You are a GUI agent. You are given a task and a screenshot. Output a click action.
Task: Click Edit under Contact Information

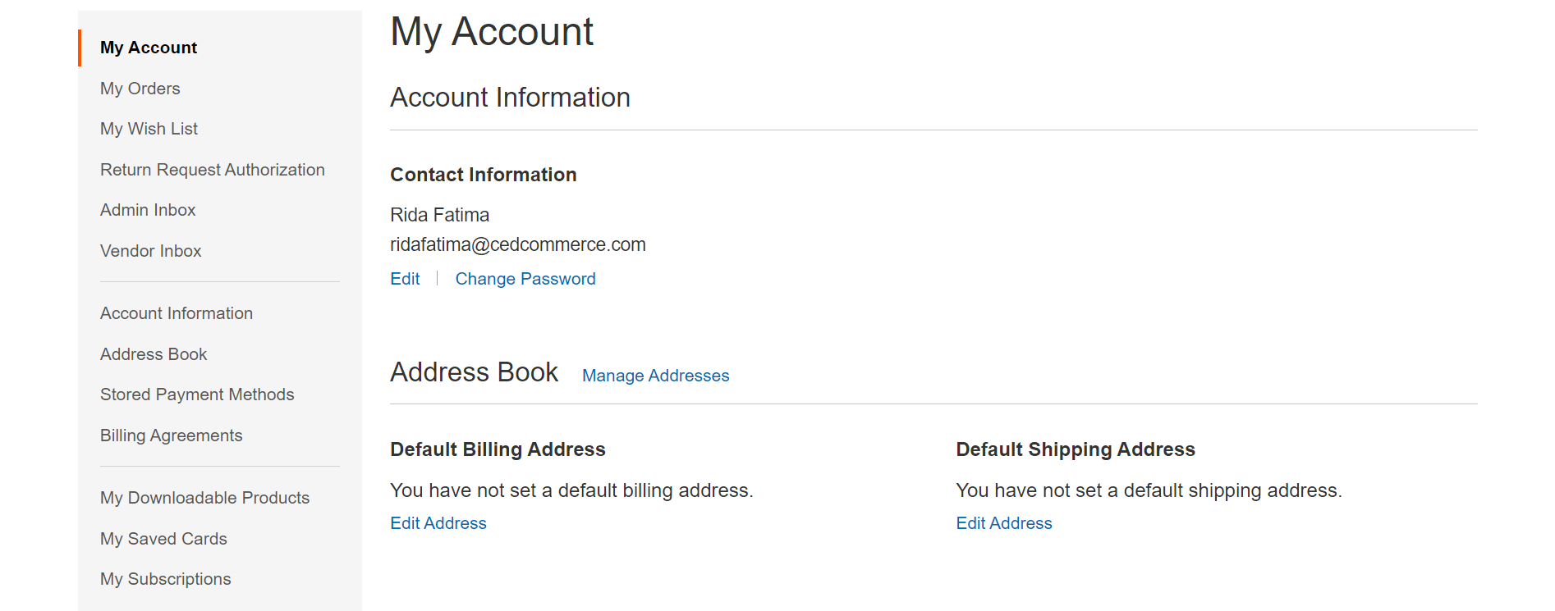point(405,279)
